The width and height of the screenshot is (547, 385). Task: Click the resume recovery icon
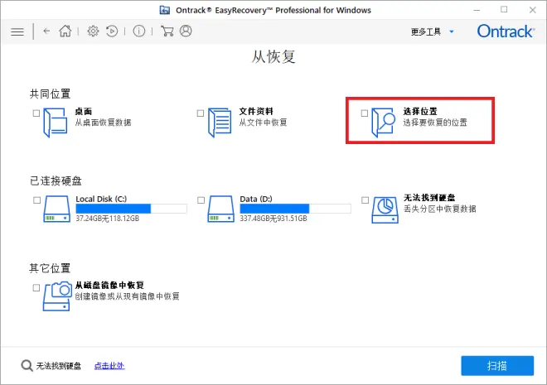(x=112, y=31)
